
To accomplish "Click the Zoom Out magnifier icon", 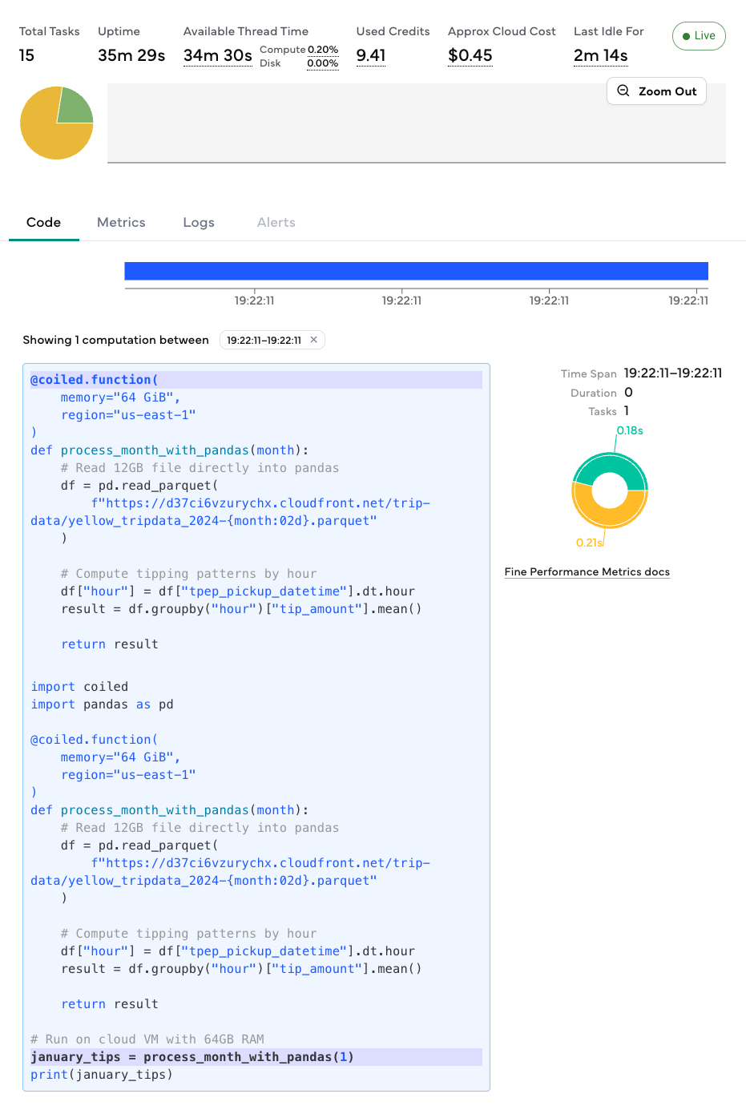I will 623,91.
